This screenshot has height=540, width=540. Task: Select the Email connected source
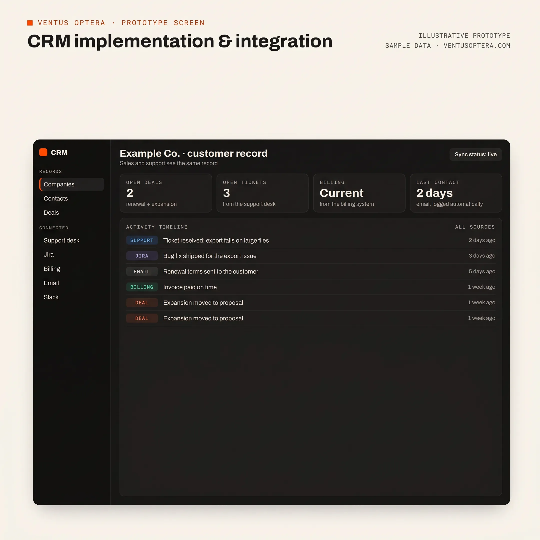point(51,283)
